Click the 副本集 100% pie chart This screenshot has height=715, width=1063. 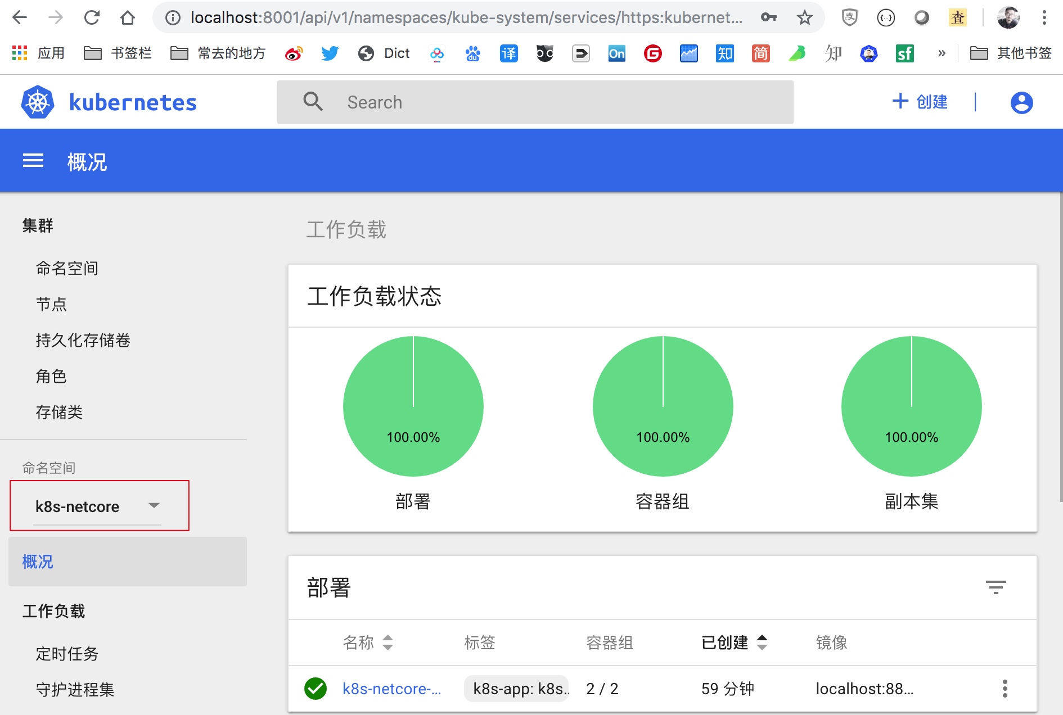[x=912, y=406]
